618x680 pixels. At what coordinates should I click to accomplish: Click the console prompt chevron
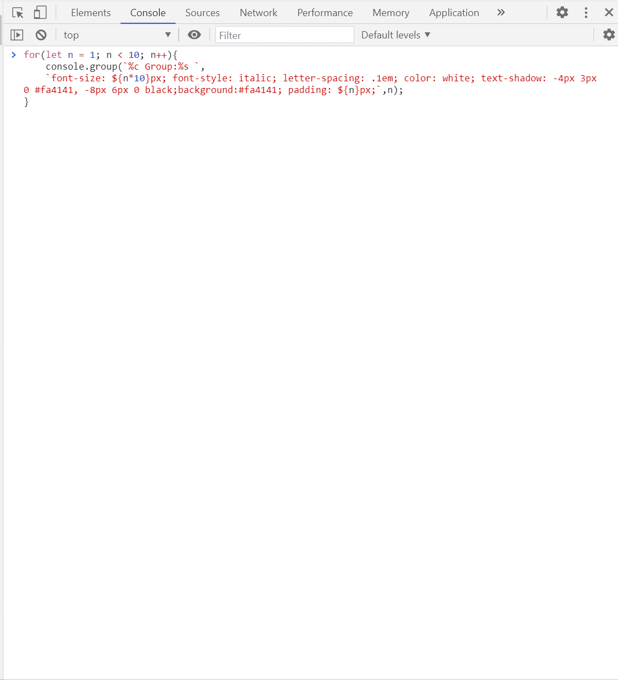coord(13,55)
